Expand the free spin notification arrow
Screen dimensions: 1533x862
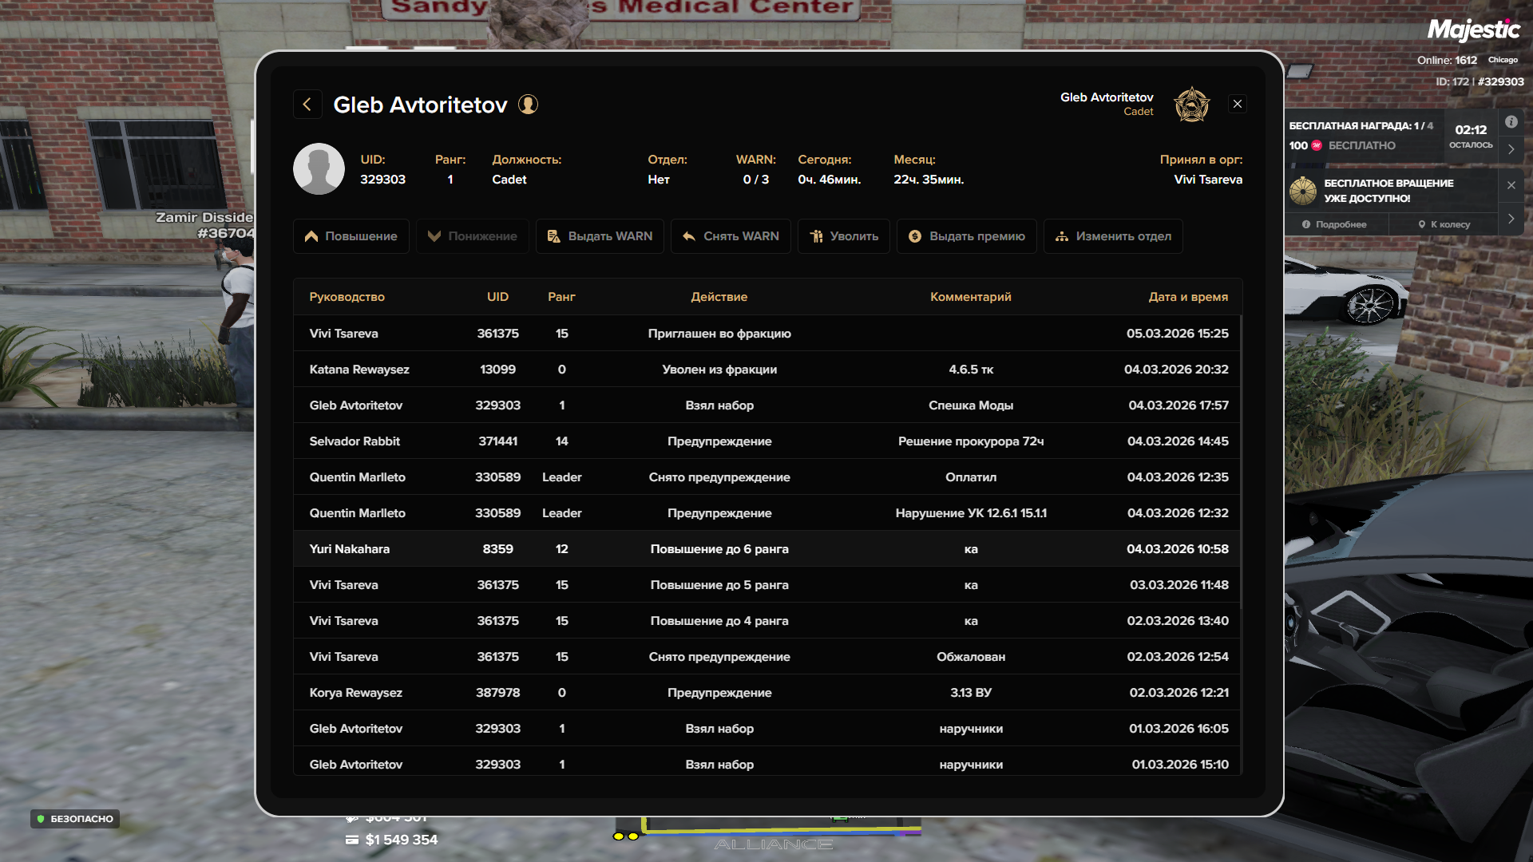point(1511,219)
